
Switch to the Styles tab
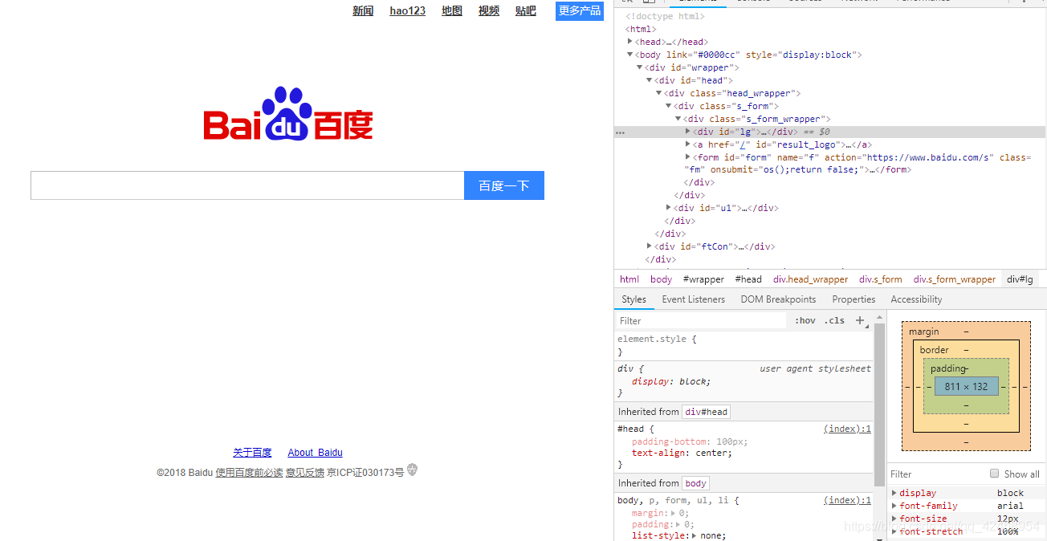tap(633, 299)
